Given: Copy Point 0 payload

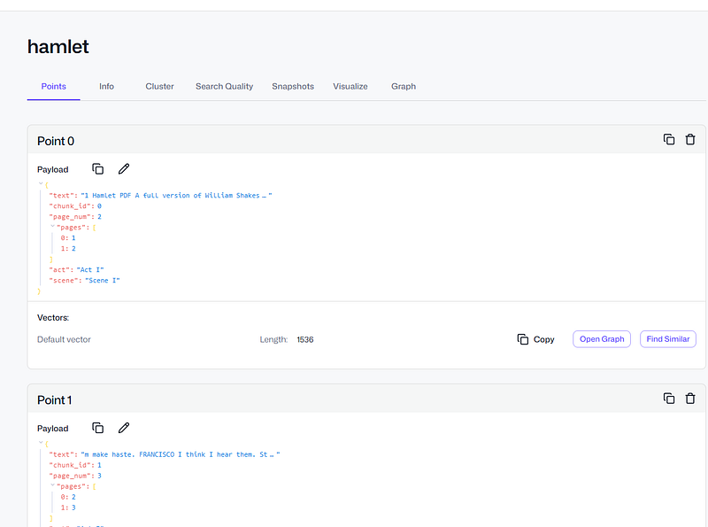Looking at the screenshot, I should click(98, 169).
